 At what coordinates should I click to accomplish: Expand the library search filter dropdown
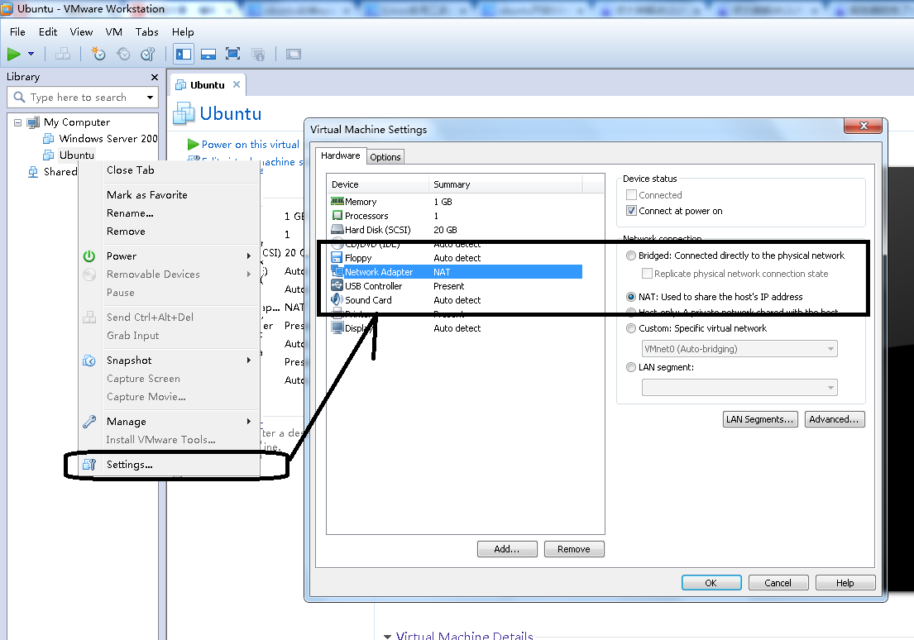(x=150, y=98)
